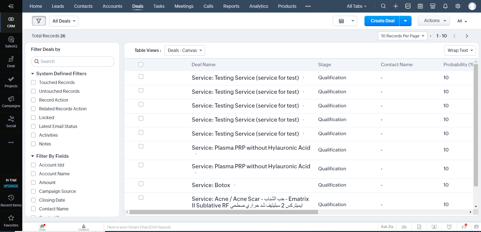Click the Smart Chat input field

click(x=241, y=227)
